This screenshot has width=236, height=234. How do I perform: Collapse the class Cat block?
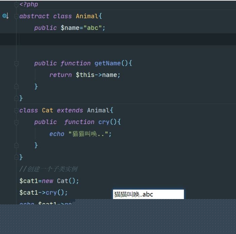click(x=16, y=110)
